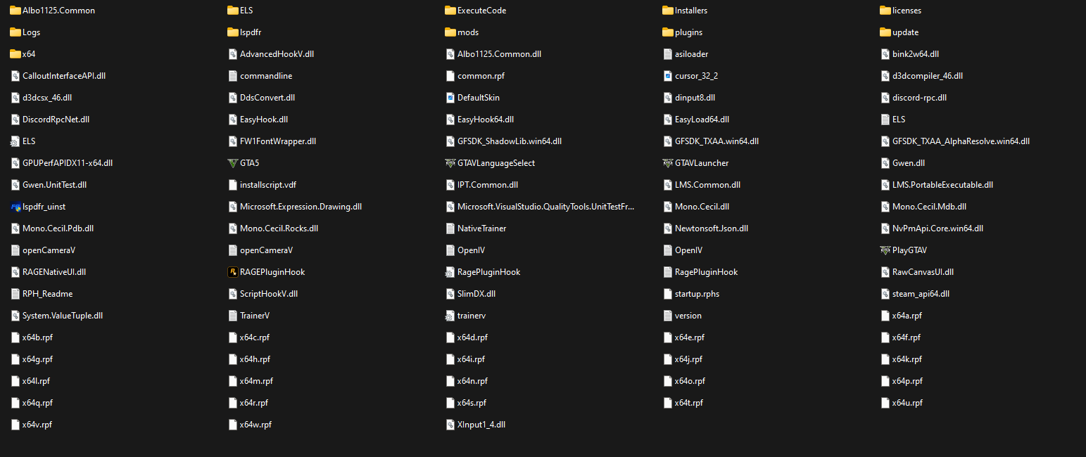Viewport: 1086px width, 457px height.
Task: Select the x64 folder icon
Action: 15,54
